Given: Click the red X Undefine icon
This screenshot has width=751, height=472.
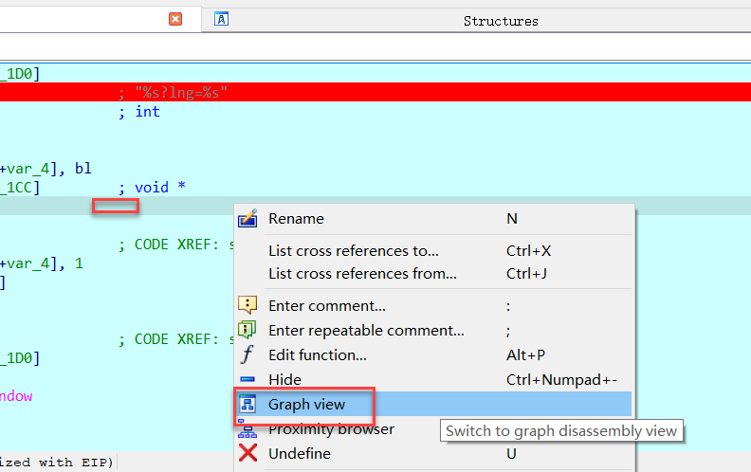Looking at the screenshot, I should [247, 453].
